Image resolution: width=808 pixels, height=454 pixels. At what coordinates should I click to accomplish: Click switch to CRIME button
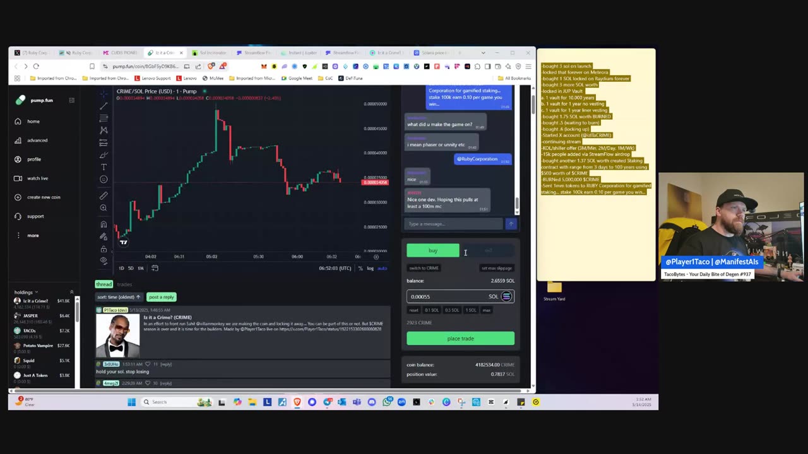pos(424,268)
